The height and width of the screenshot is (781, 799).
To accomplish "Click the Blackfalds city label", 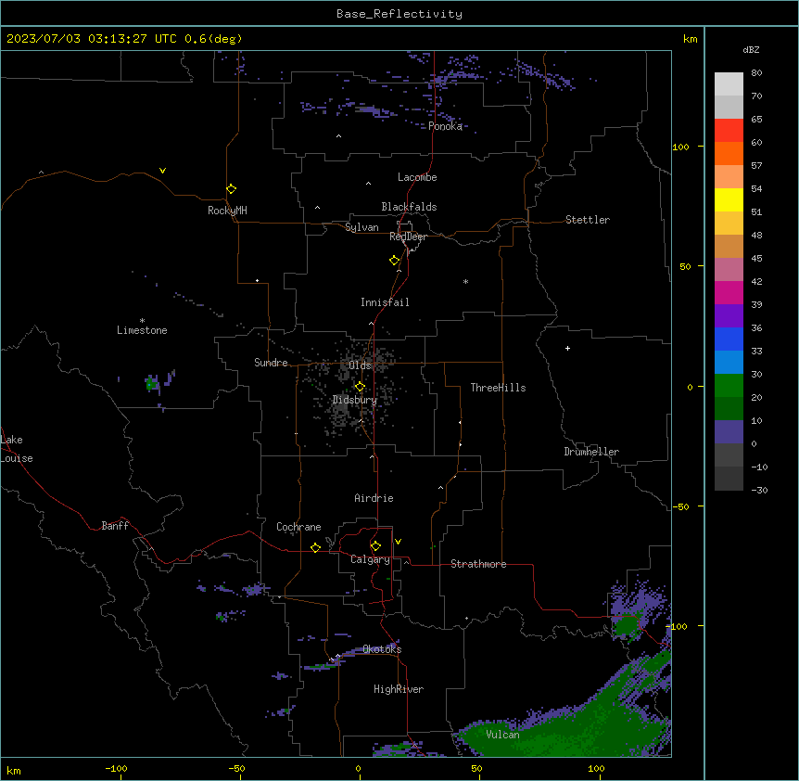I will [409, 207].
